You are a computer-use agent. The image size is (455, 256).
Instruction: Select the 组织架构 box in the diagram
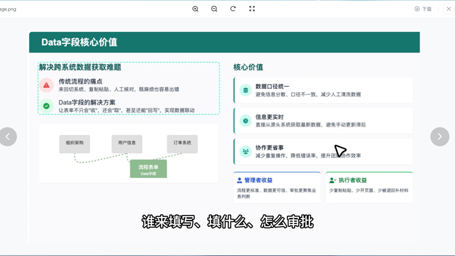pyautogui.click(x=74, y=144)
